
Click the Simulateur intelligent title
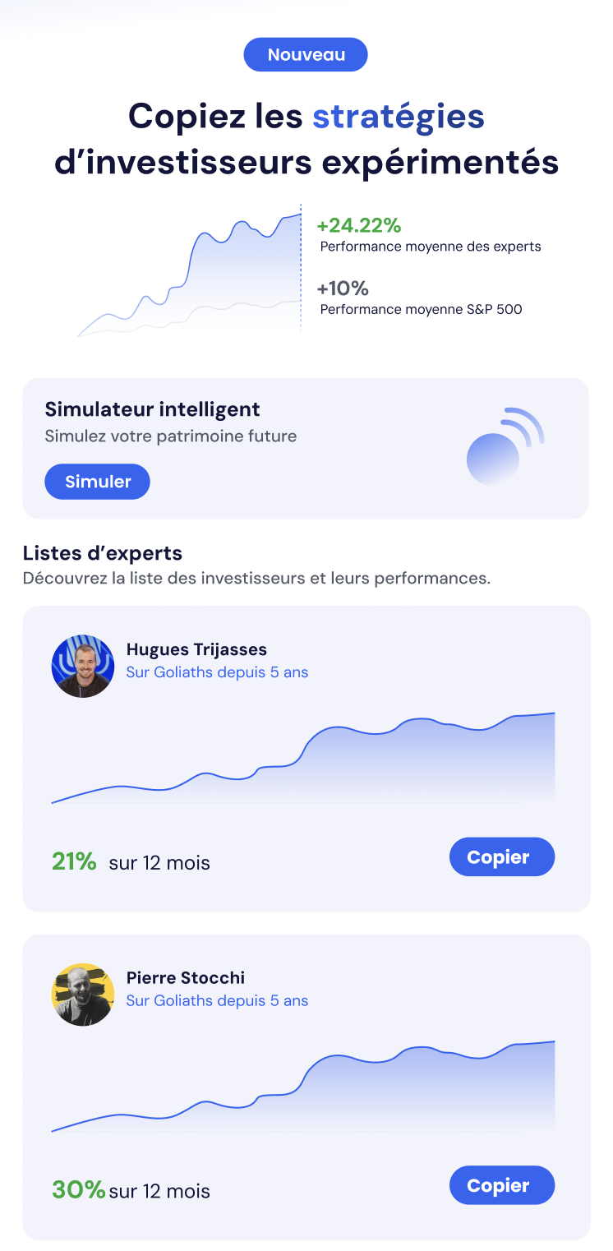tap(152, 409)
